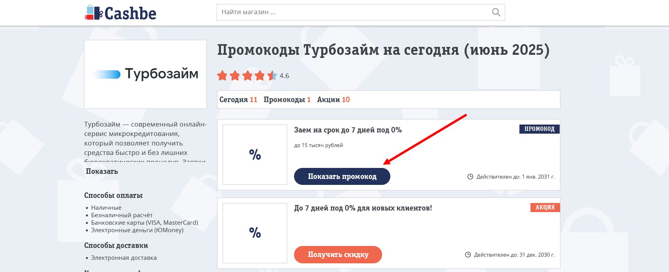Click 'Получить скидку' button
This screenshot has height=272, width=669.
tap(338, 255)
